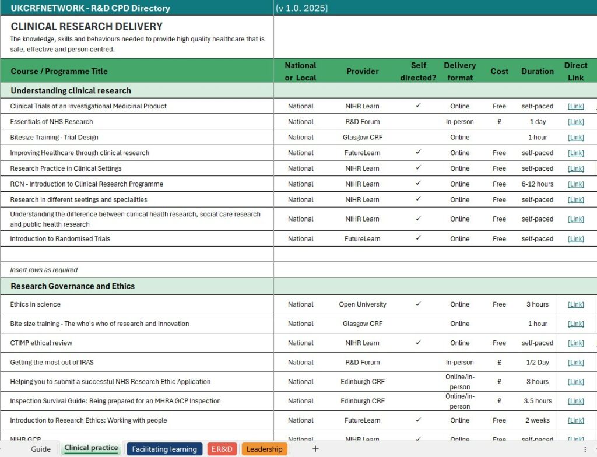Open the link for Clinical Trials of an Investigational Medicinal Product
This screenshot has height=457, width=597.
(x=575, y=106)
